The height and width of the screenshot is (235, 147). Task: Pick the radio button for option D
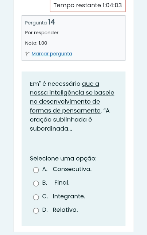pyautogui.click(x=36, y=211)
